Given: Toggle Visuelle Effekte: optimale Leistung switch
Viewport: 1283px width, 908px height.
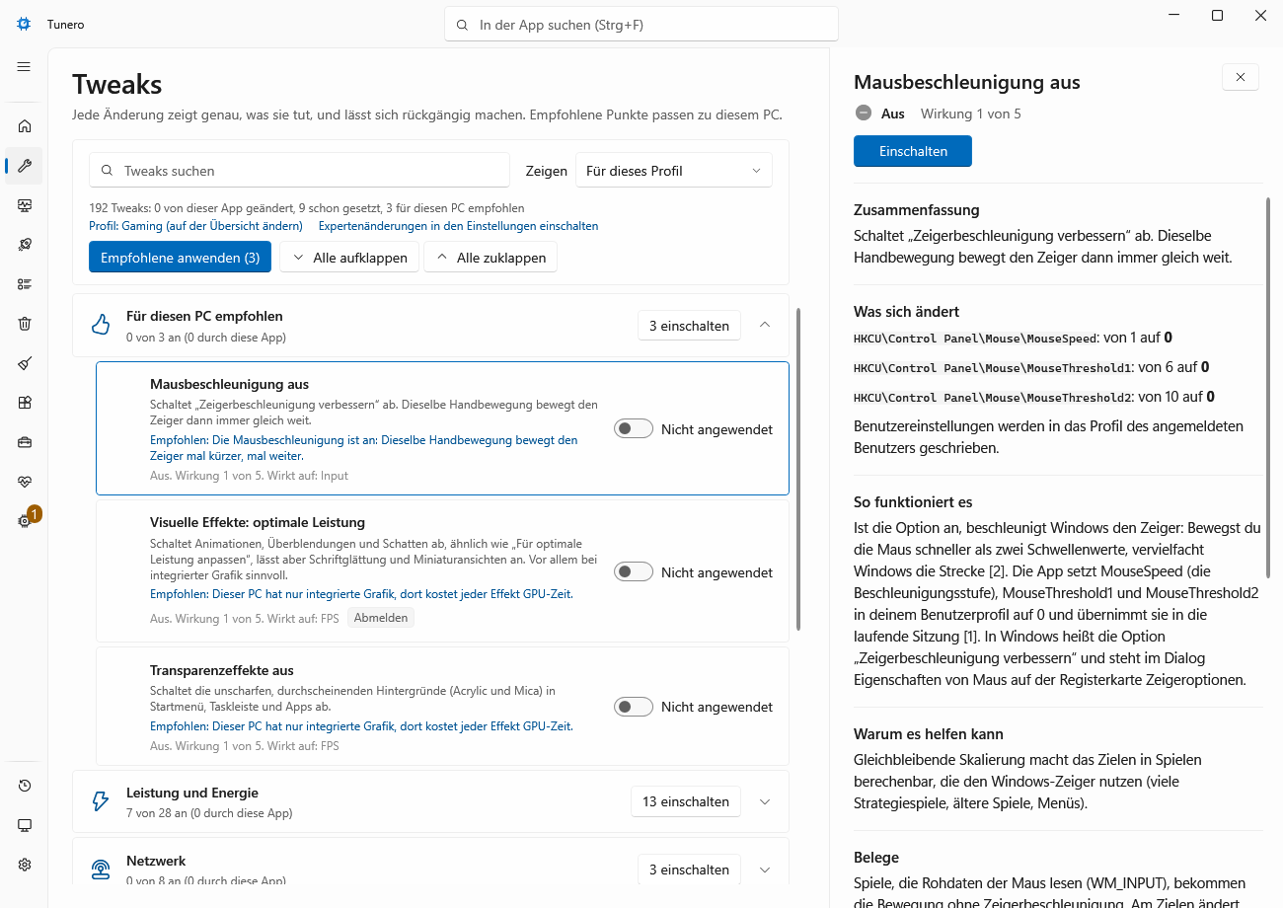Looking at the screenshot, I should [634, 572].
